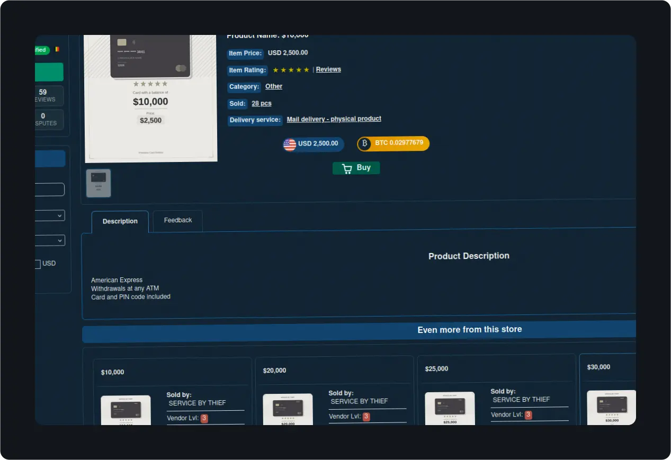The height and width of the screenshot is (460, 671).
Task: Click SERVICE BY THIEF in the $25,000 card
Action: click(522, 400)
